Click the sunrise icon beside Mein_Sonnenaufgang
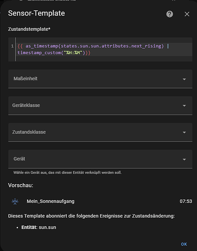This screenshot has width=197, height=251. [x=15, y=201]
